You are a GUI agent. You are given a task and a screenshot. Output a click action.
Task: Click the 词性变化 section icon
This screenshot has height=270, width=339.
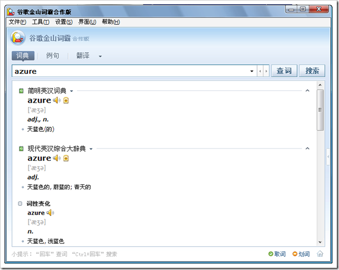point(20,204)
